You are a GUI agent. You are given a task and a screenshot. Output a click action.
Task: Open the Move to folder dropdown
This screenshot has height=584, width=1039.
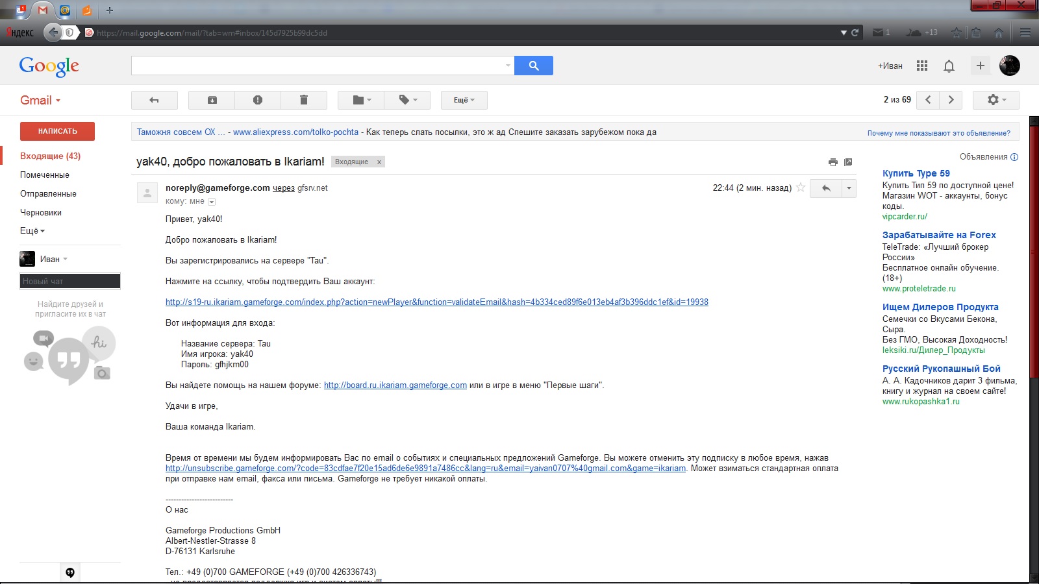(361, 100)
